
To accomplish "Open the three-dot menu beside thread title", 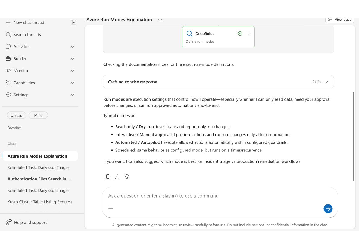I will pyautogui.click(x=160, y=20).
